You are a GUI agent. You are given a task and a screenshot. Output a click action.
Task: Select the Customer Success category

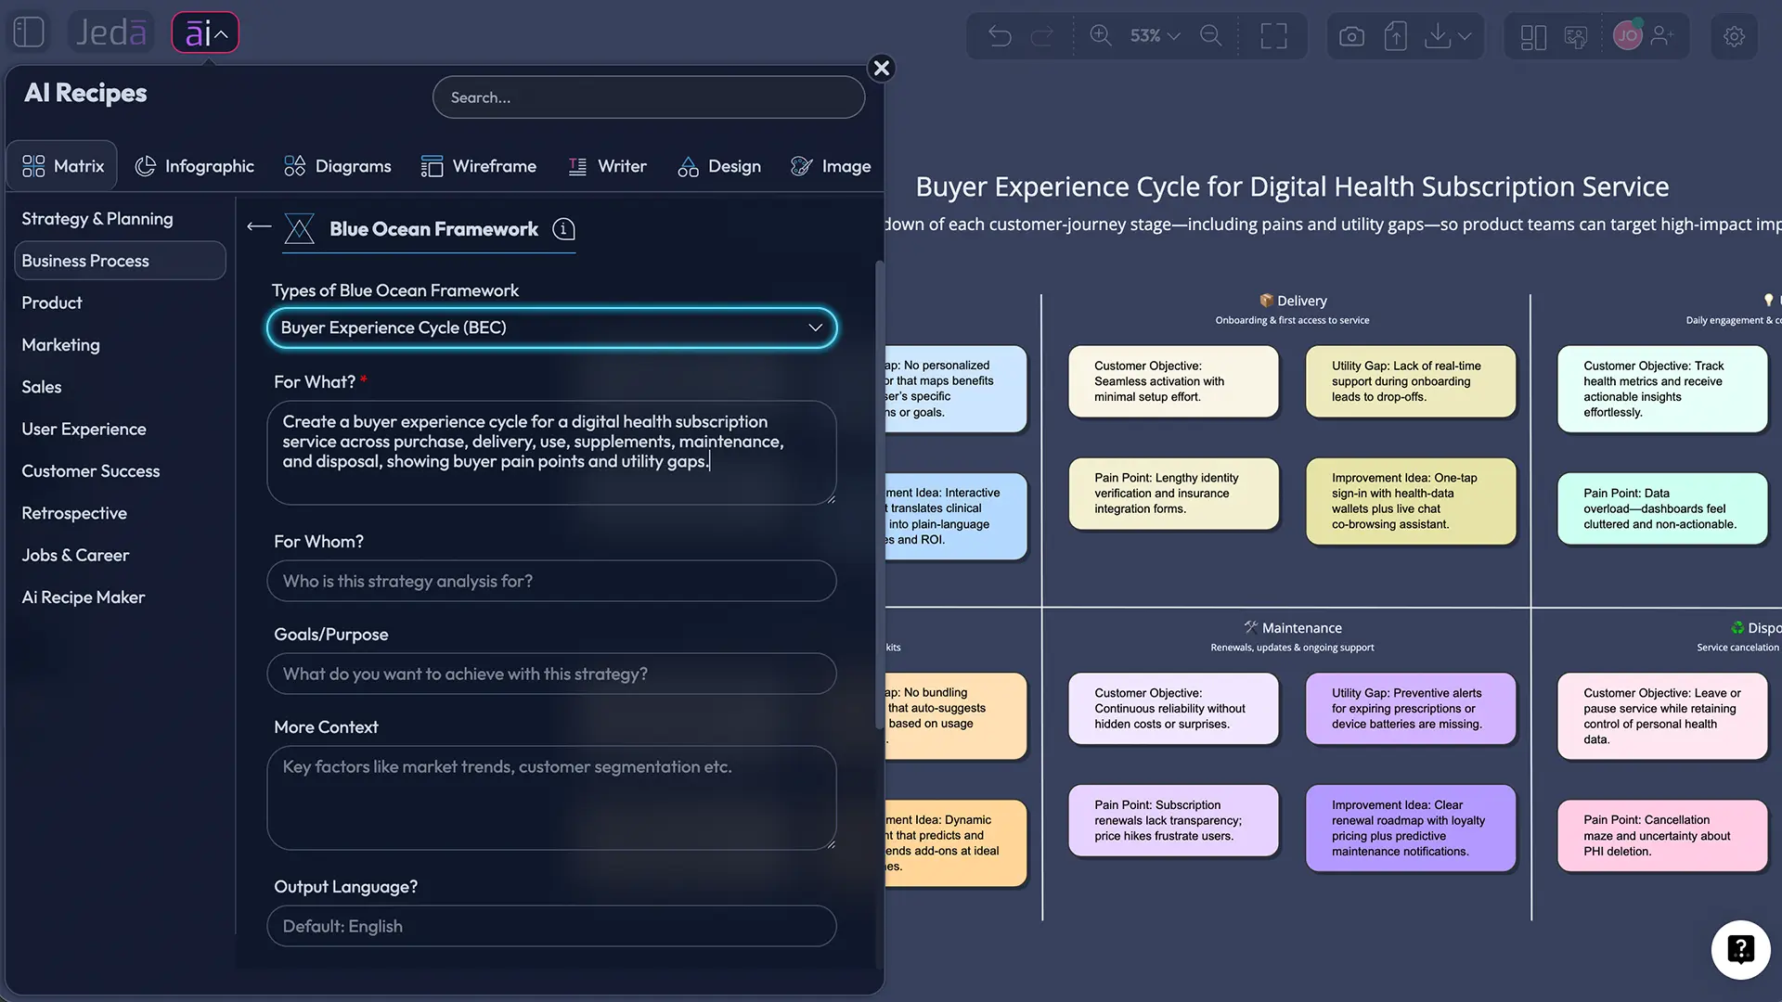pyautogui.click(x=91, y=471)
